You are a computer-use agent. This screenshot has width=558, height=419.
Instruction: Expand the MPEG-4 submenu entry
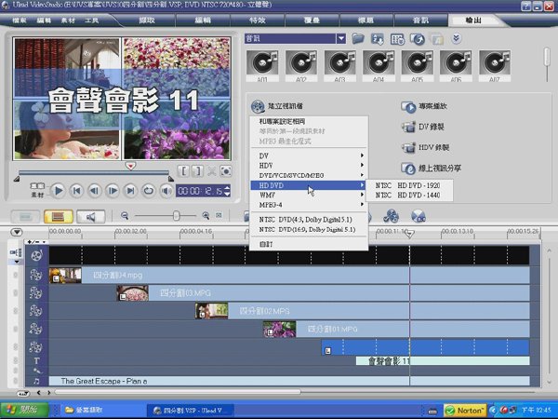(x=309, y=205)
